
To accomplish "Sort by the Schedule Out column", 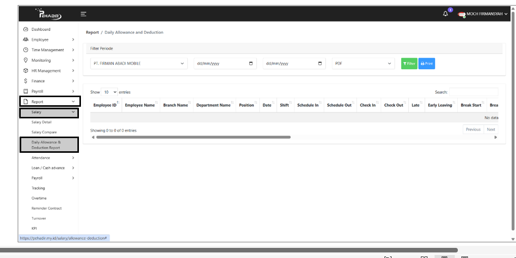I will point(339,105).
